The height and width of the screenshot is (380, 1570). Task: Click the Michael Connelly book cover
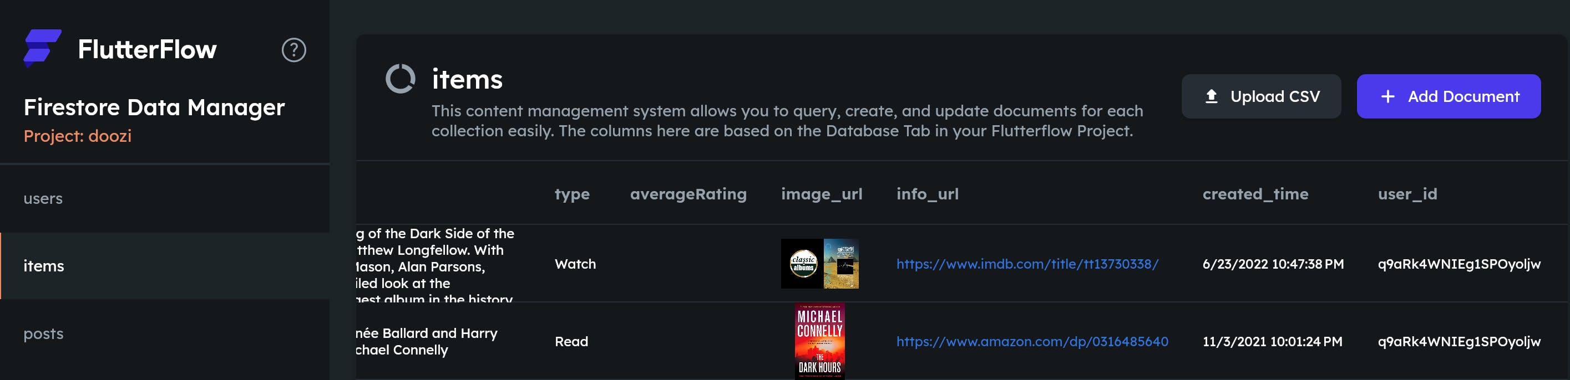click(x=819, y=341)
